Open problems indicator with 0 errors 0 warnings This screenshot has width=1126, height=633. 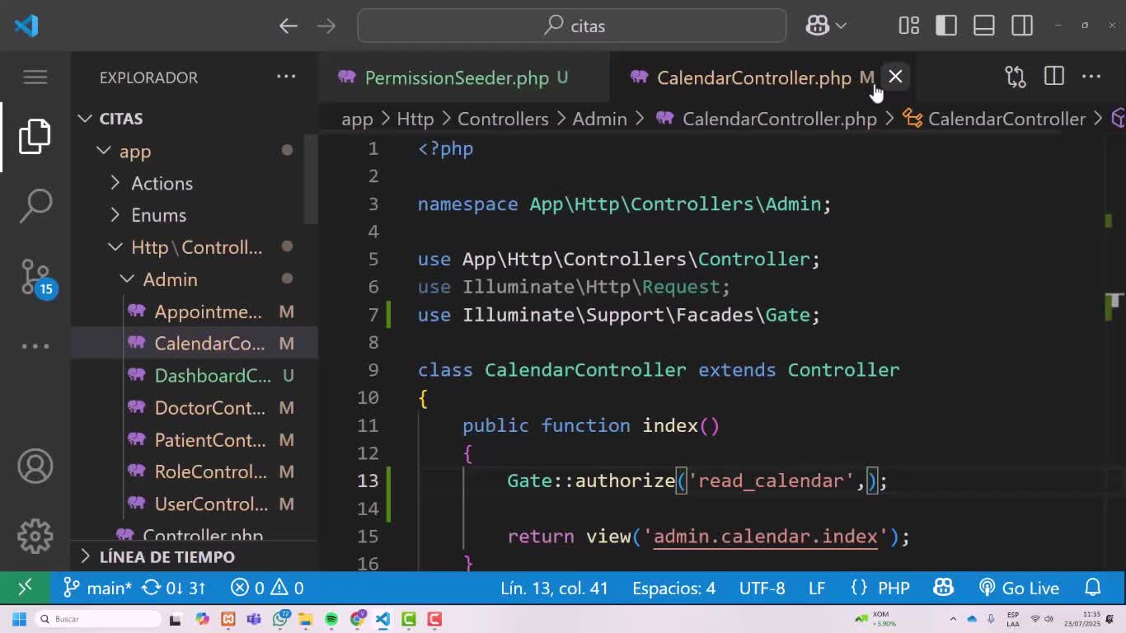(267, 588)
